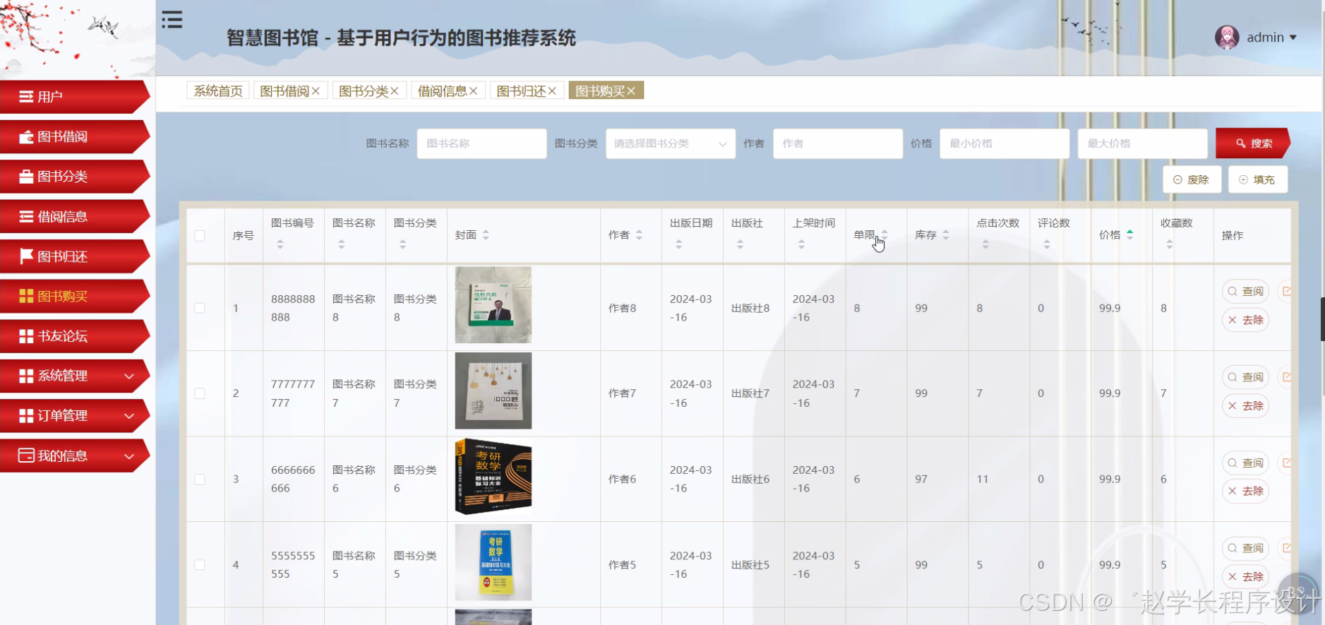Click book number 8888888888 cell
1325x625 pixels.
293,308
